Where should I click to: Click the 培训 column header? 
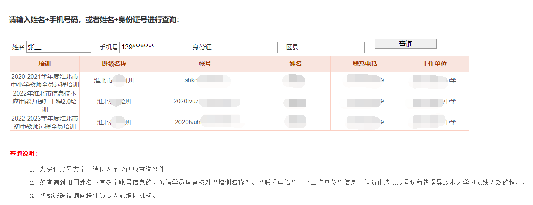coord(45,64)
